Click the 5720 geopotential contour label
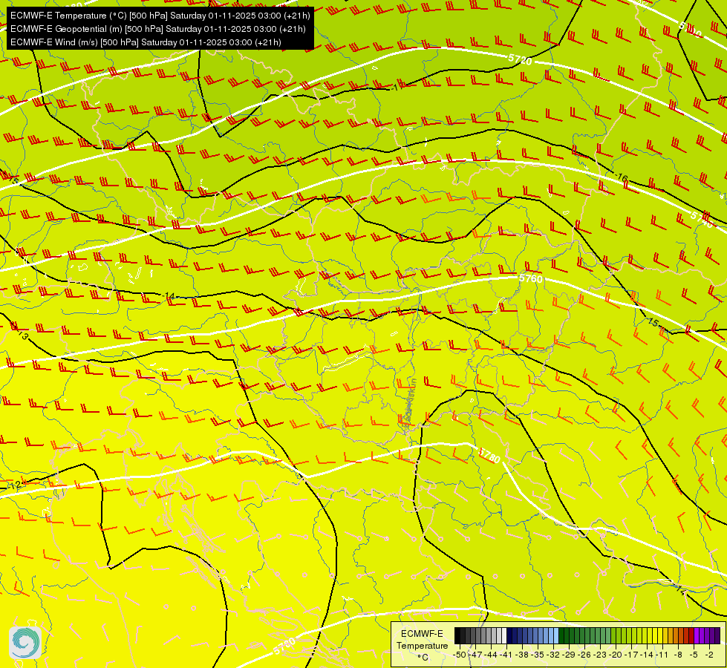Screen dimensions: 727x668 tap(520, 59)
